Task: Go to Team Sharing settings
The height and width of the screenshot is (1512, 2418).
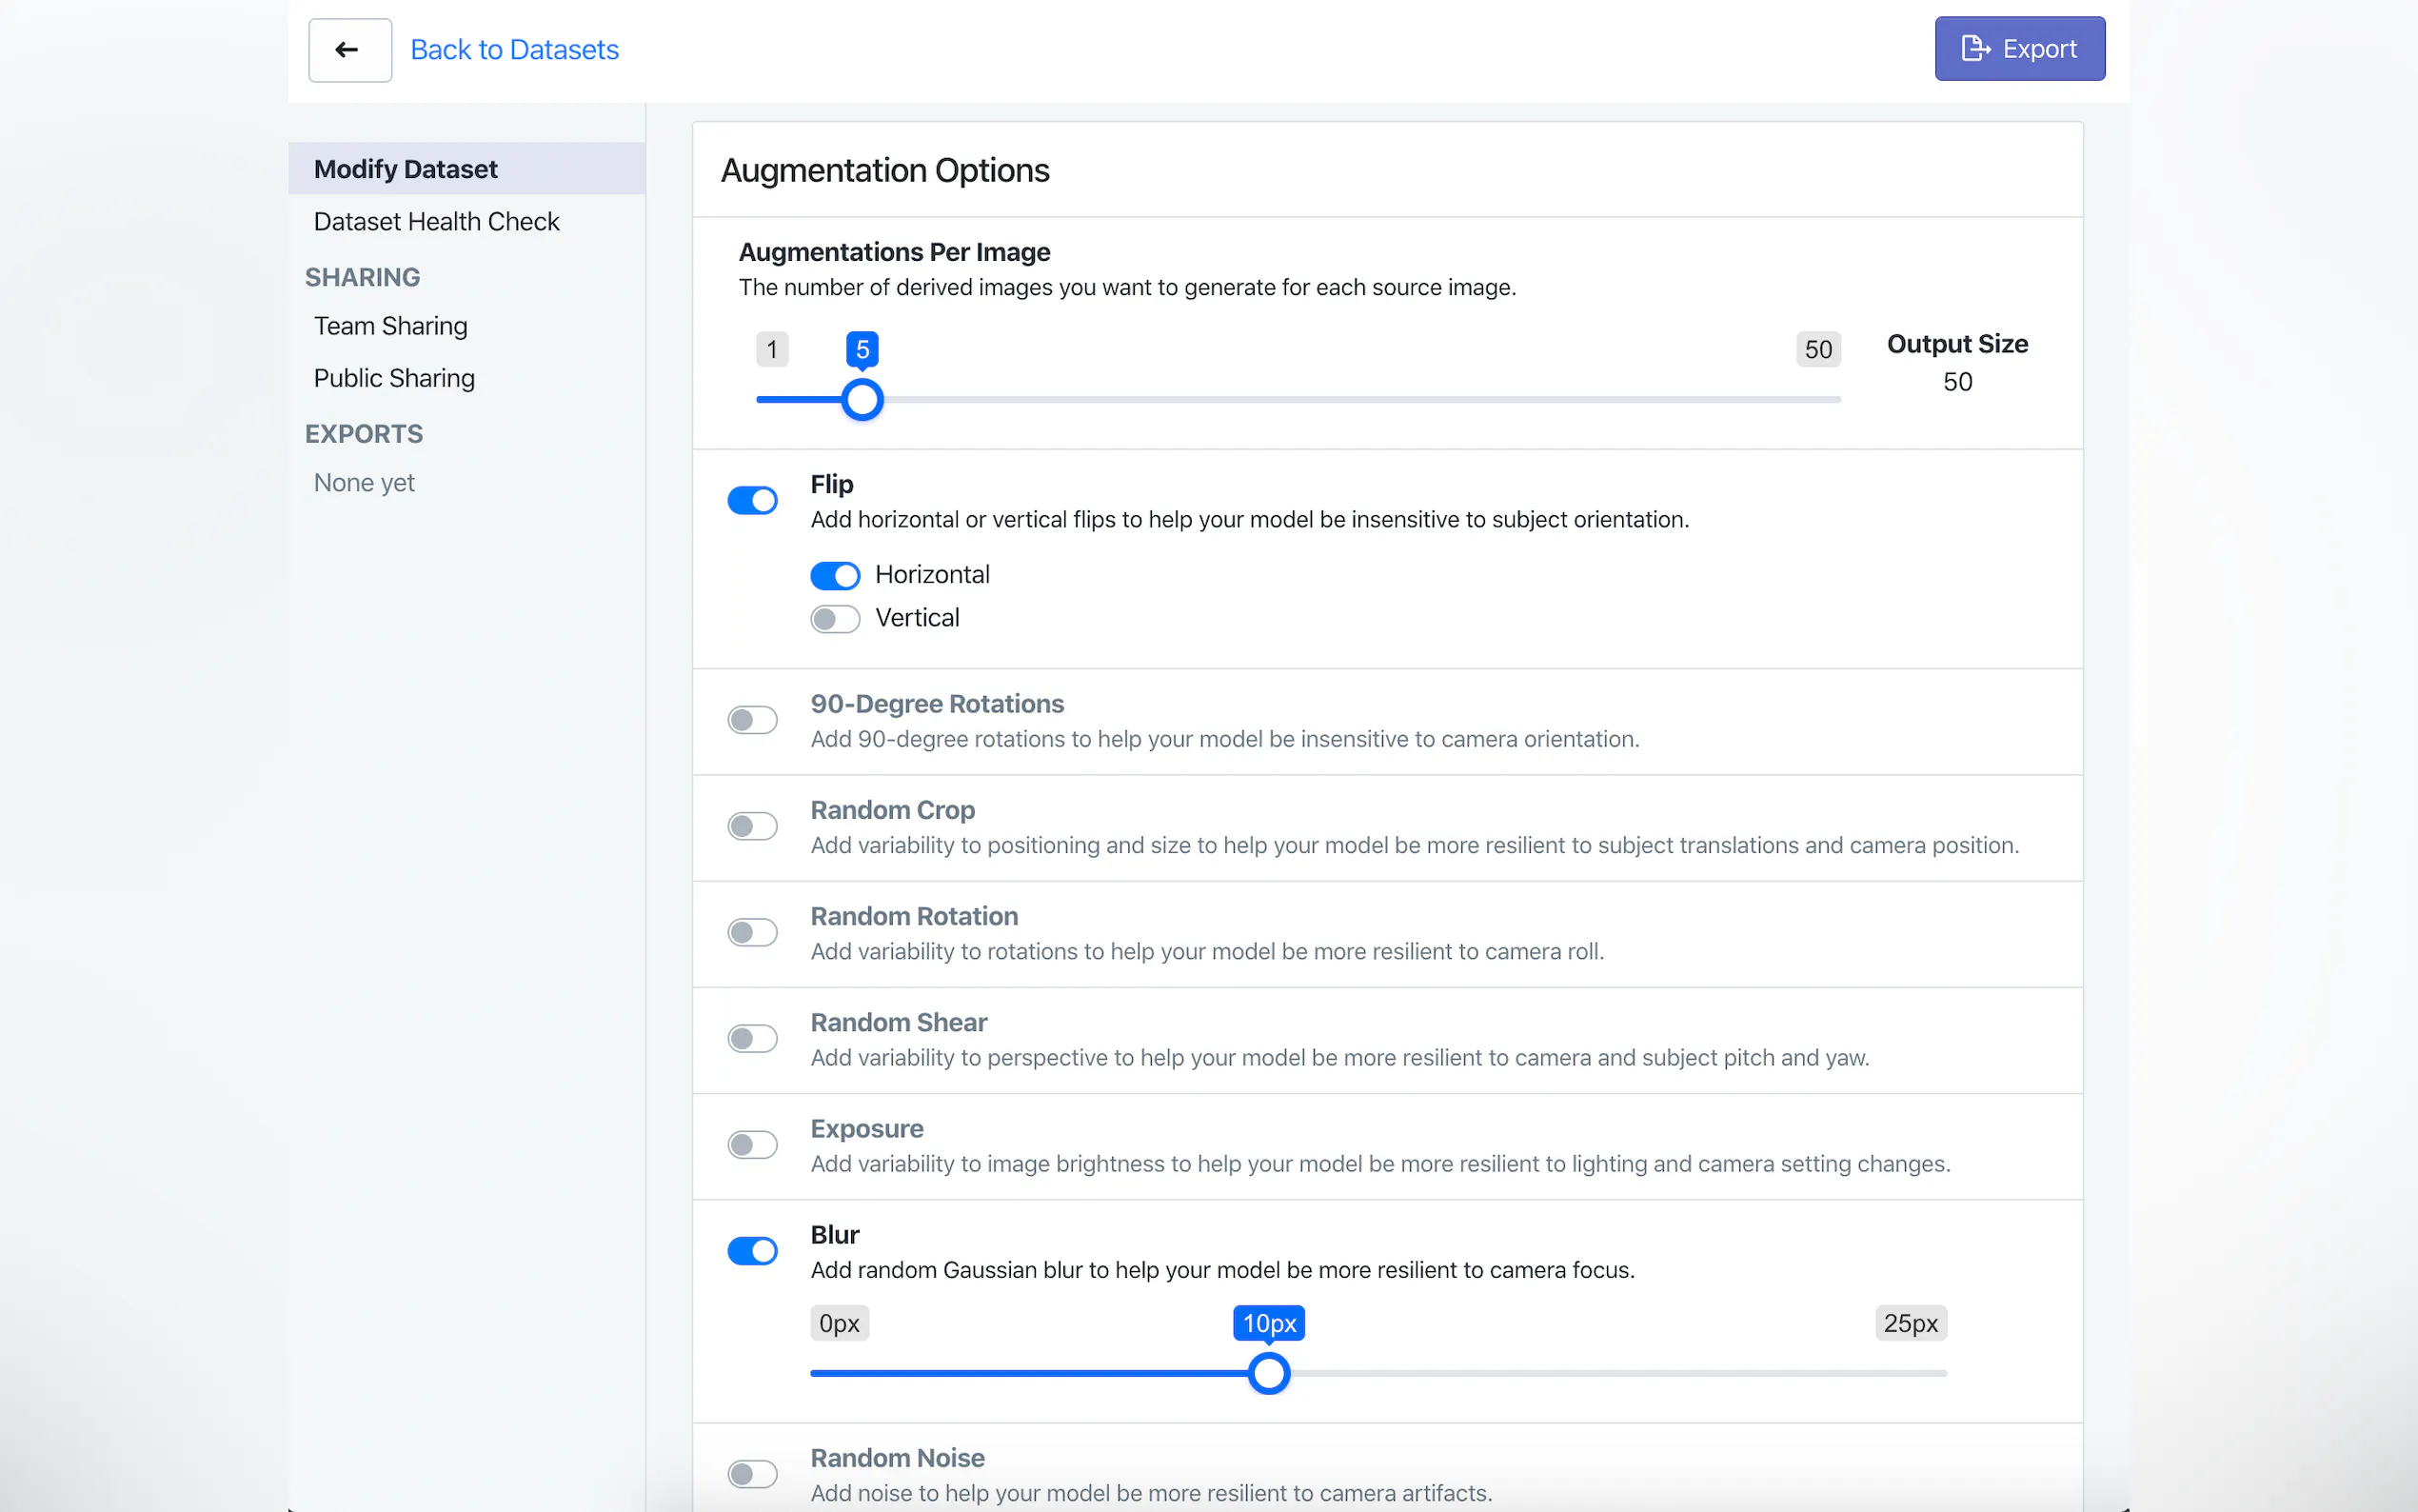Action: [390, 326]
